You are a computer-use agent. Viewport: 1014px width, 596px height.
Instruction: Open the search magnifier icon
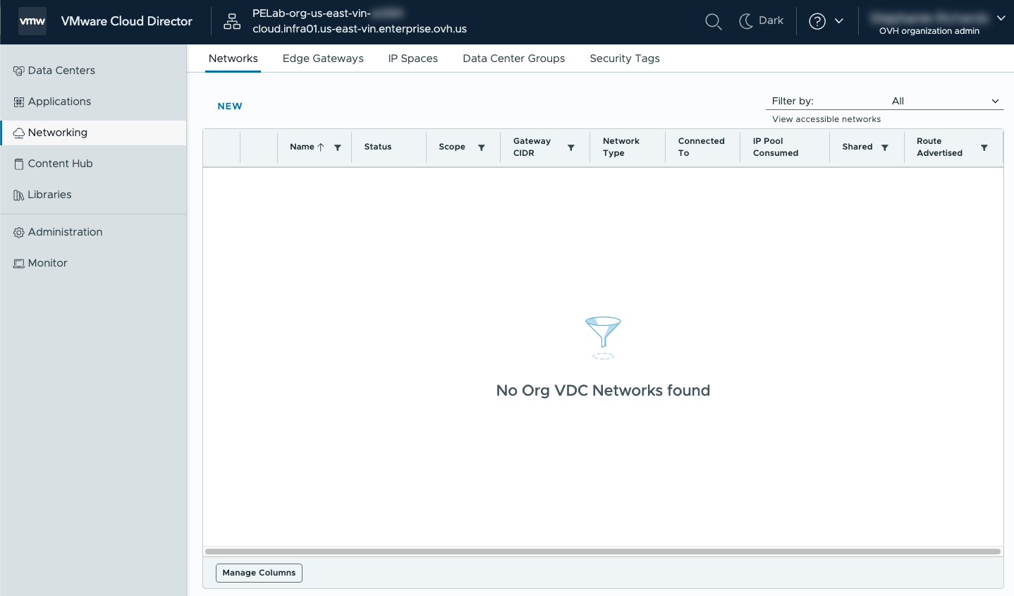[x=714, y=21]
